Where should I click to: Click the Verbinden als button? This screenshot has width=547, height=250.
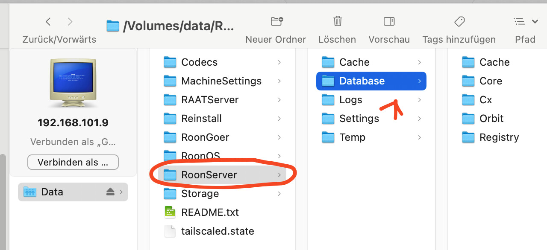coord(73,163)
